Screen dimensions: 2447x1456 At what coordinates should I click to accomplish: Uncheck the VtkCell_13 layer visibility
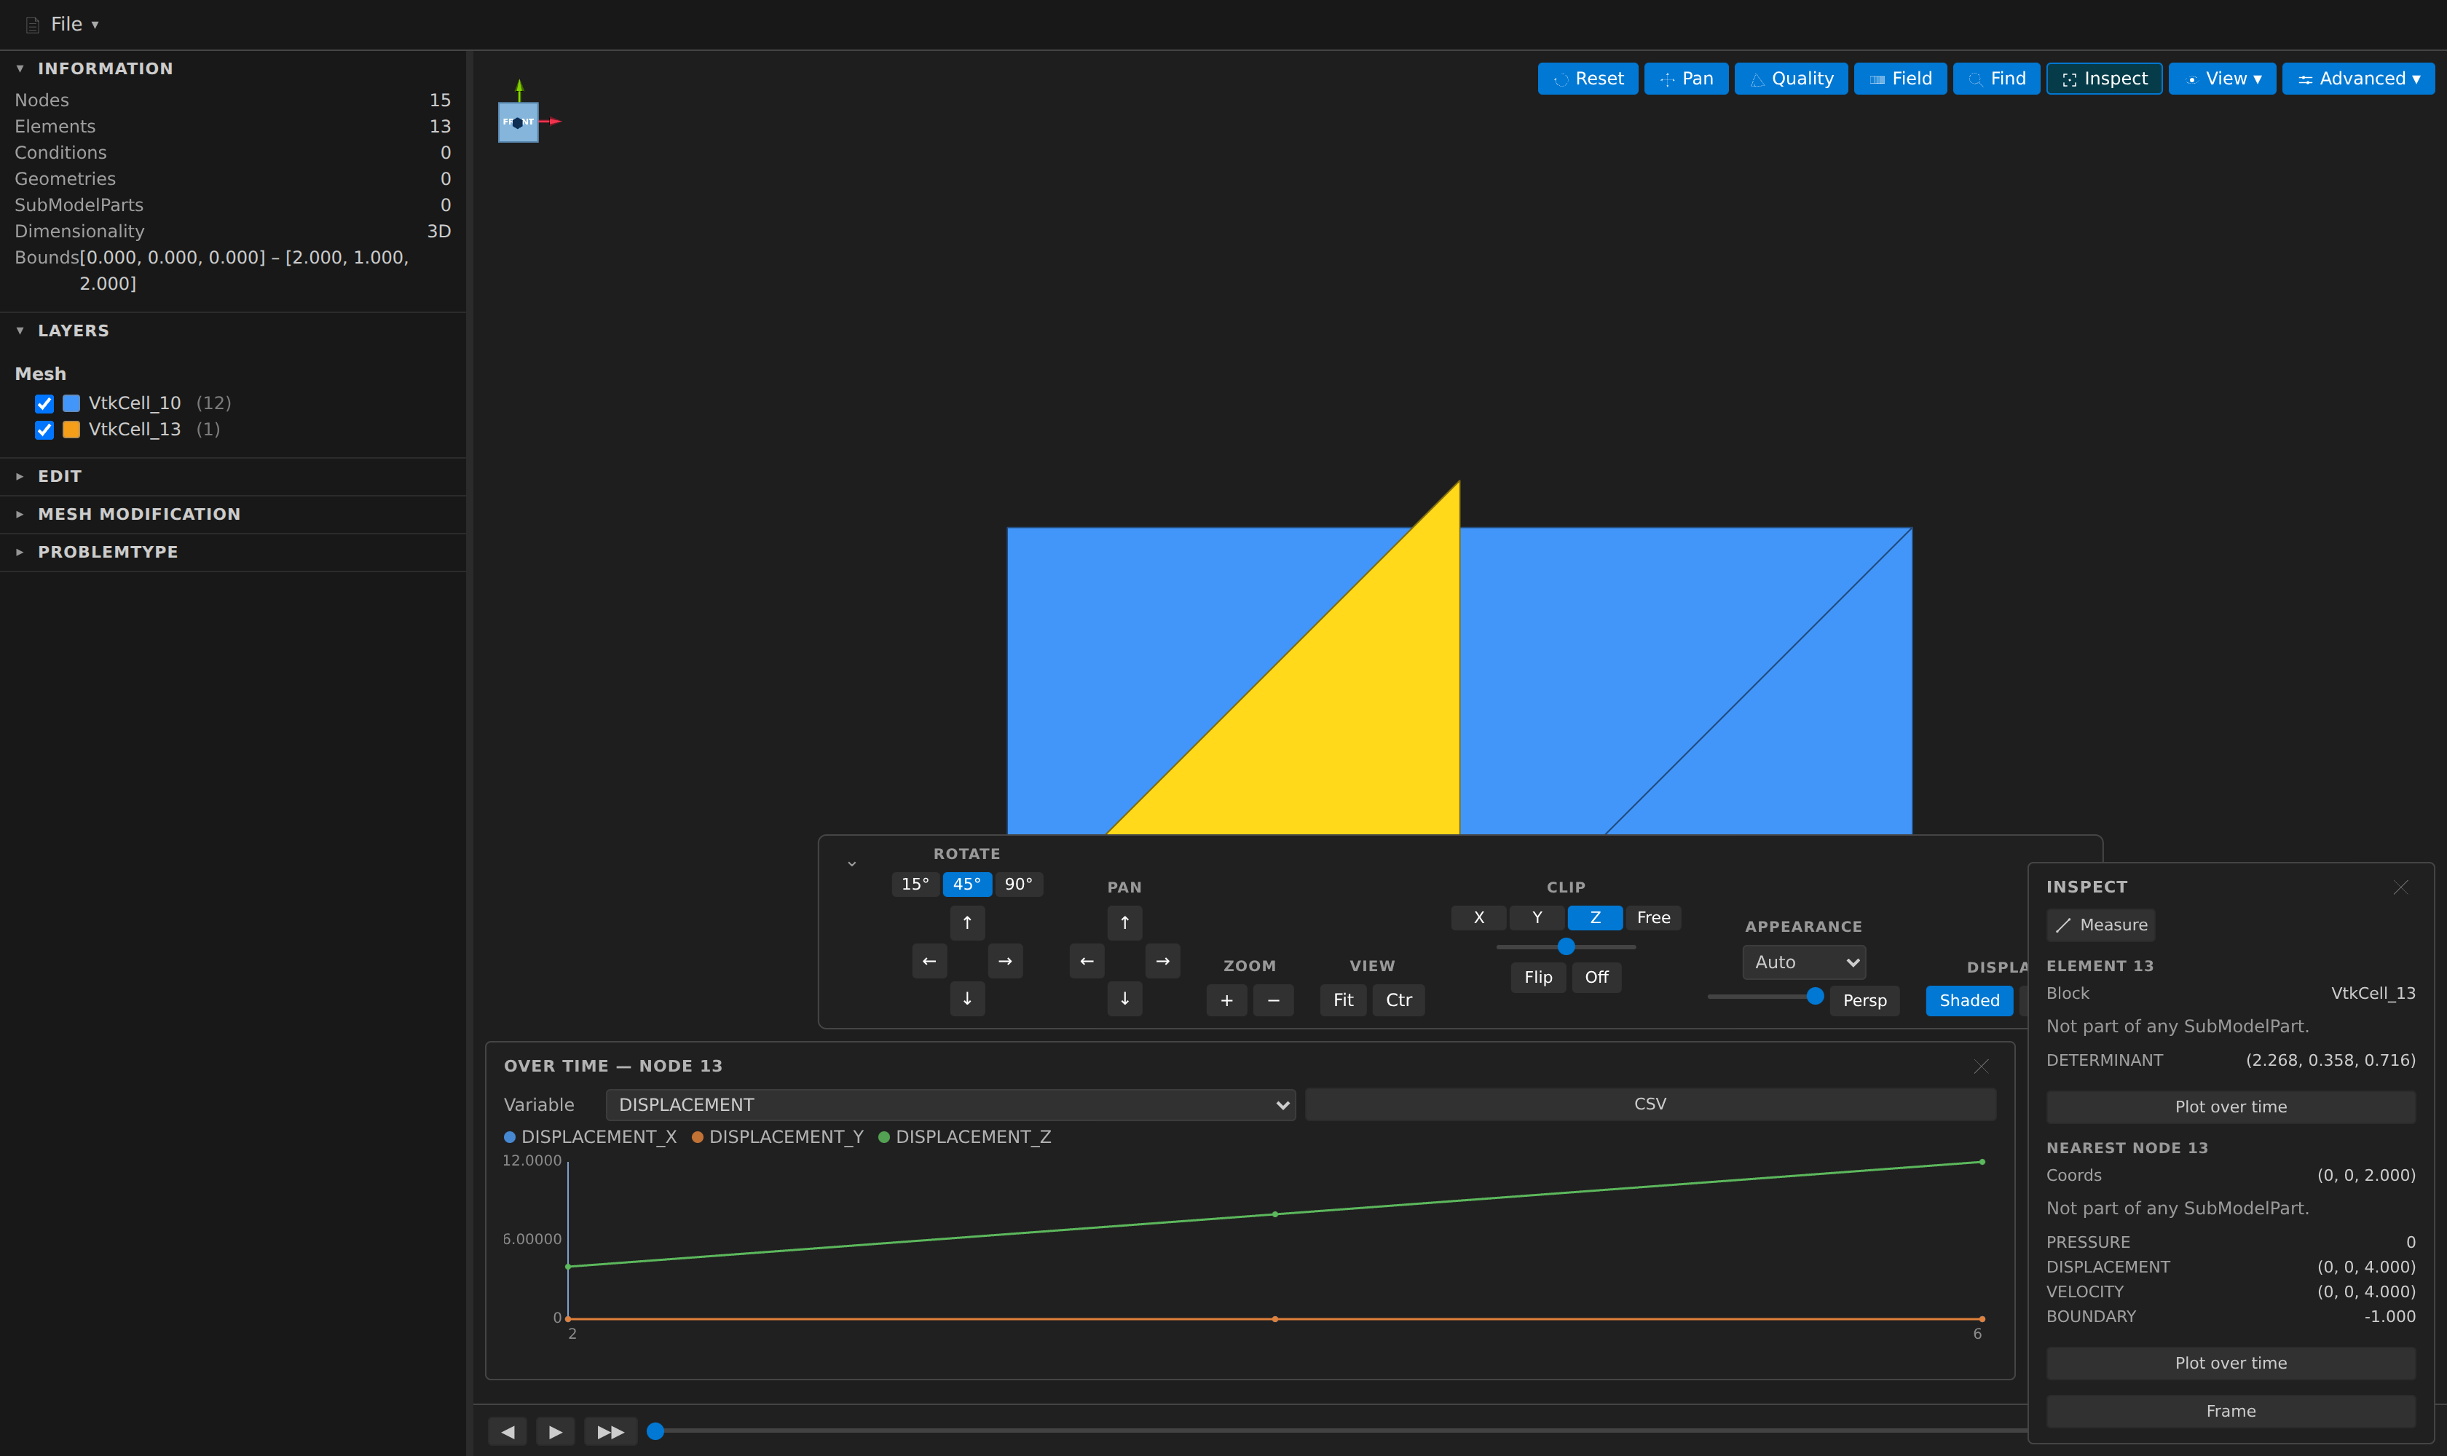pos(44,430)
